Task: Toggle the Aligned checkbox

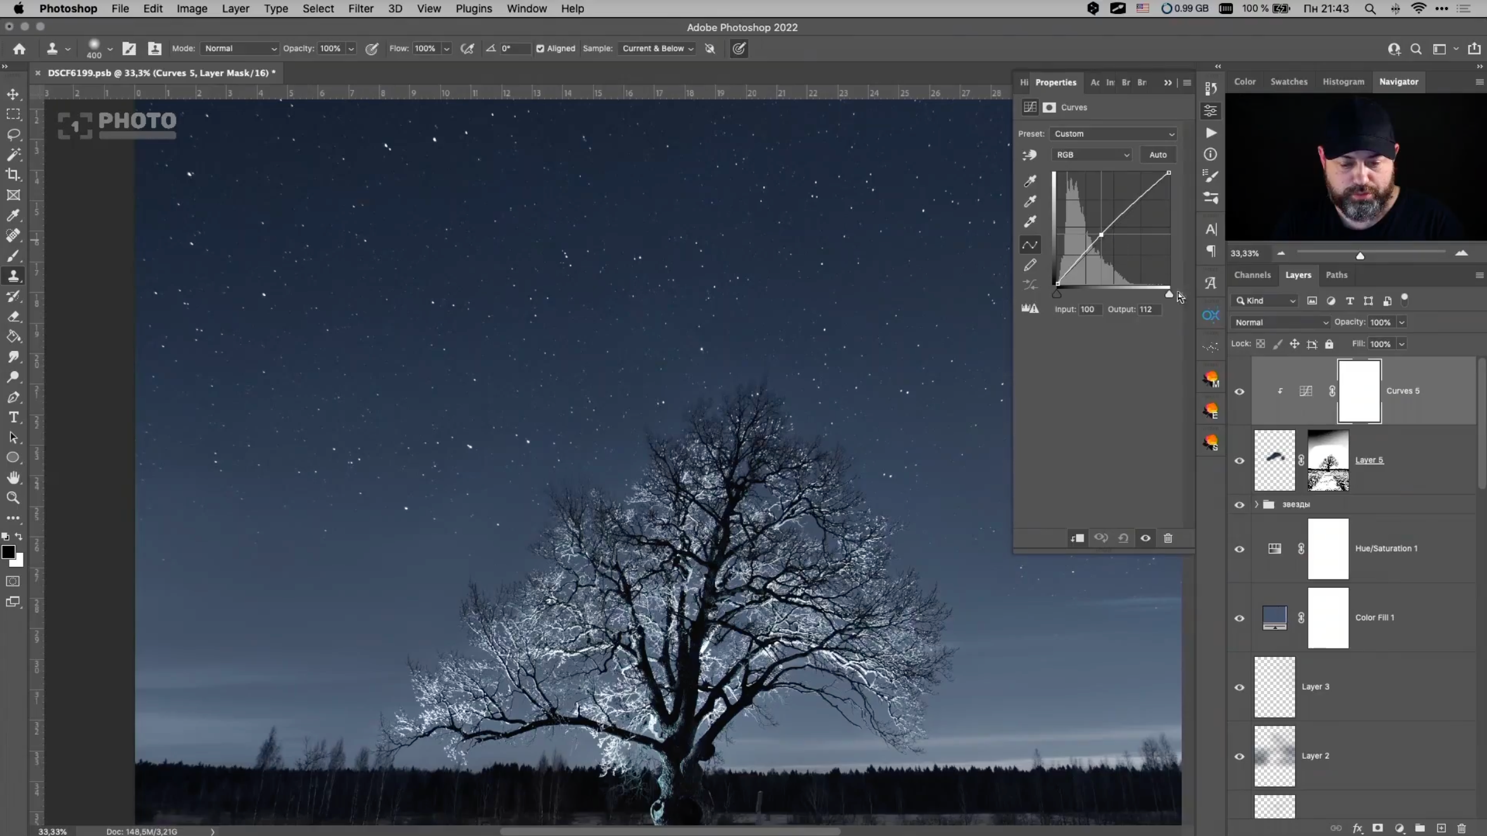Action: tap(540, 49)
